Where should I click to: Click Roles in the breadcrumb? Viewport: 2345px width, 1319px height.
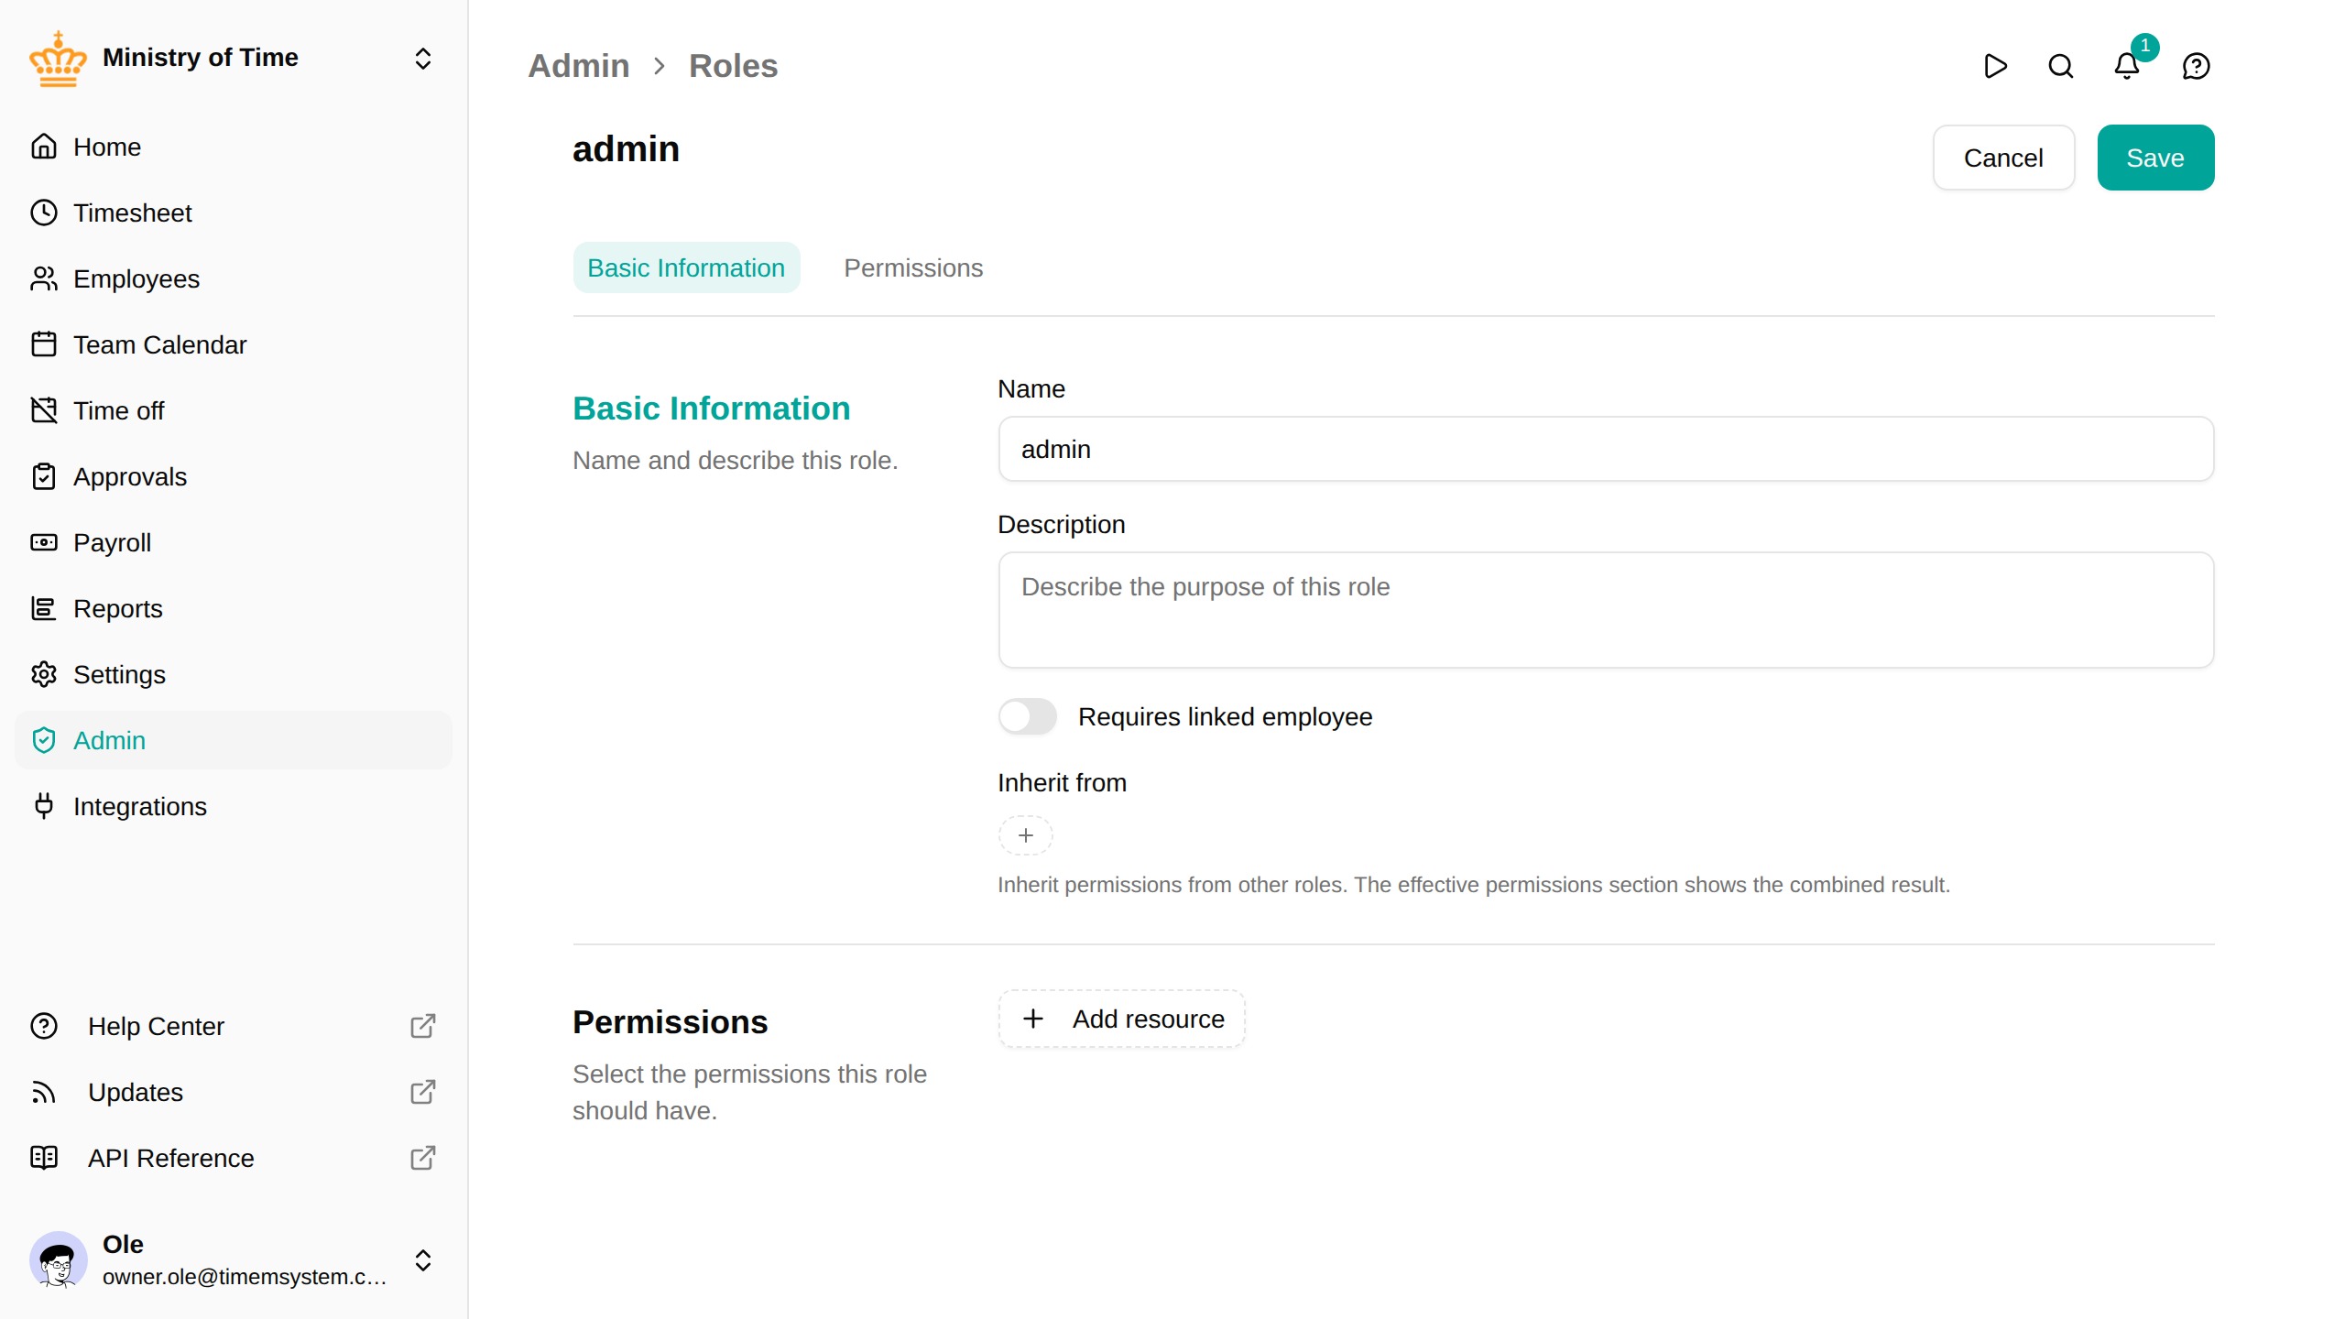[733, 66]
